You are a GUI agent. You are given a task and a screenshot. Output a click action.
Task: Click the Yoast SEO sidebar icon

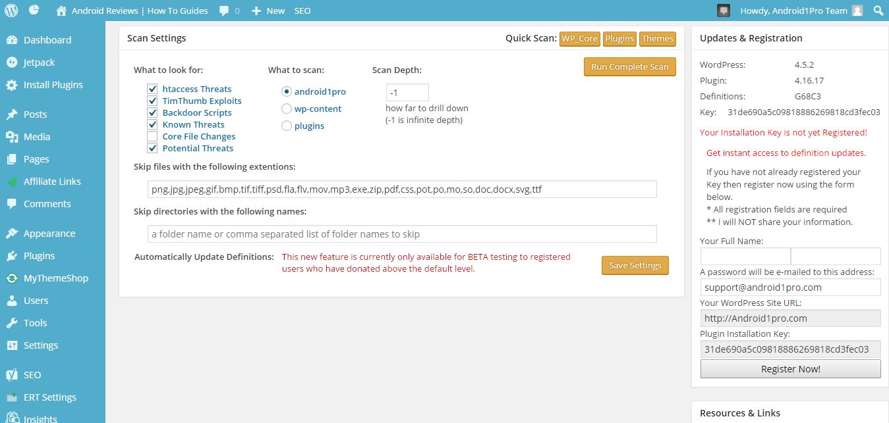click(12, 375)
